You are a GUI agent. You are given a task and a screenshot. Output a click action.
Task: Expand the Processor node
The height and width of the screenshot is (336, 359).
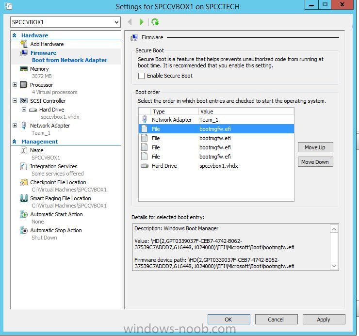point(15,85)
